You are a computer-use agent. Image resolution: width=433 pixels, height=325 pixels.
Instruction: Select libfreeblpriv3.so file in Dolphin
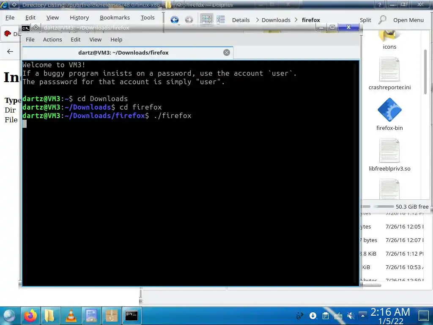coord(389,155)
